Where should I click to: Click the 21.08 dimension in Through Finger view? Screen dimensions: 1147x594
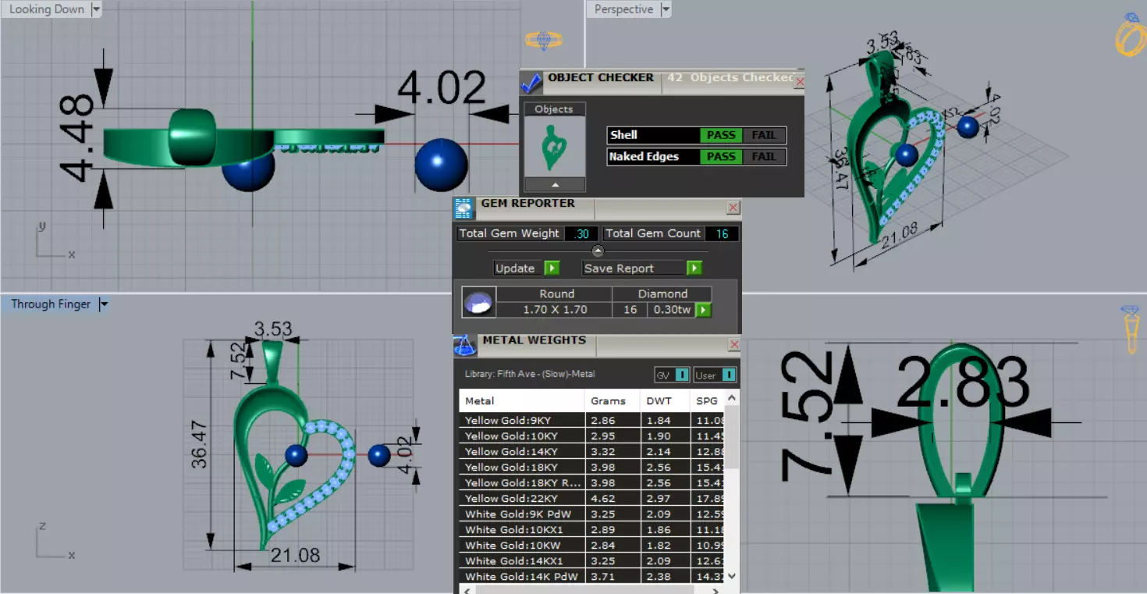click(295, 555)
